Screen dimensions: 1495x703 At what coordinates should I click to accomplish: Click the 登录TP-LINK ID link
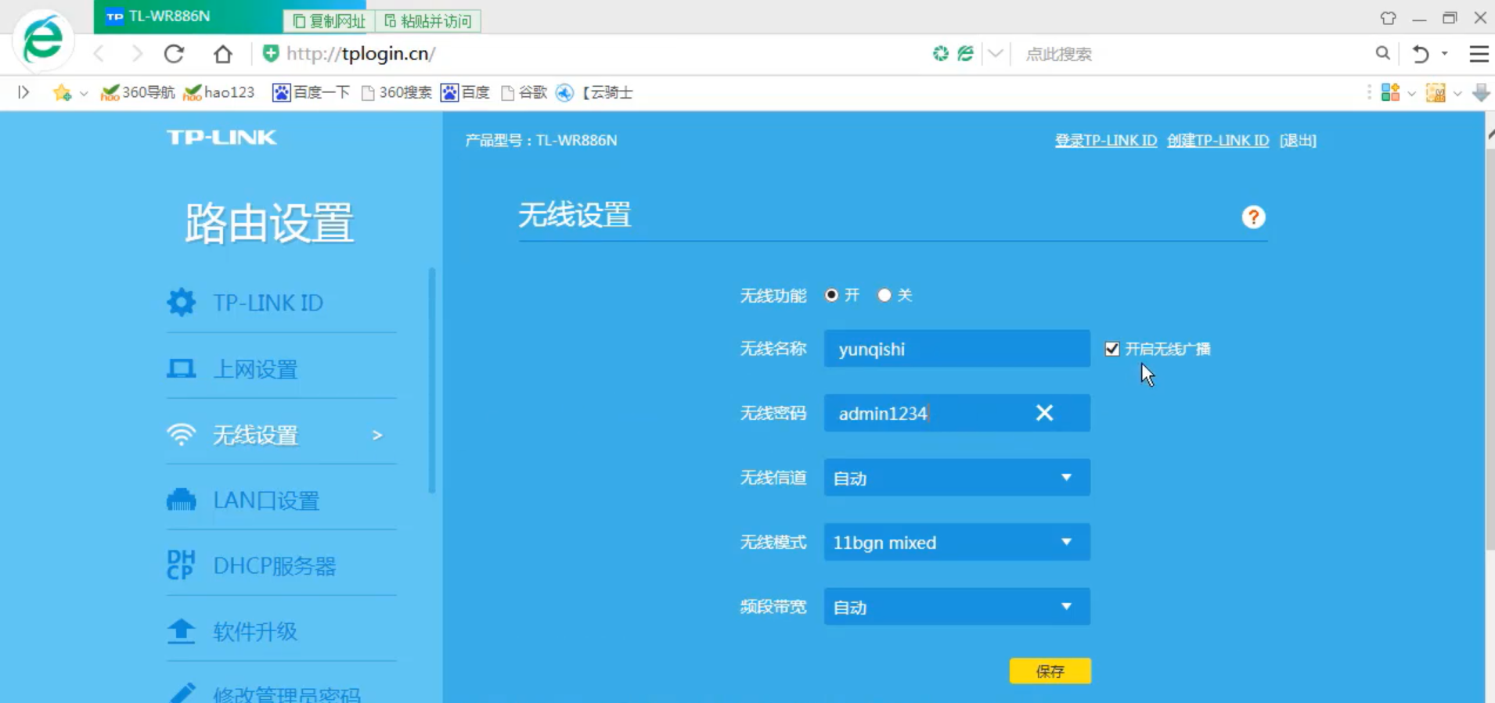[1105, 141]
